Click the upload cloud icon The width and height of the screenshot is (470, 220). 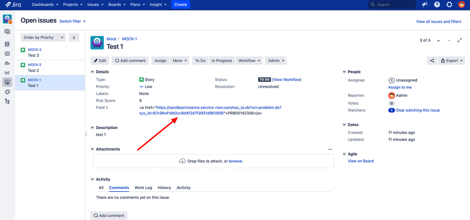182,161
